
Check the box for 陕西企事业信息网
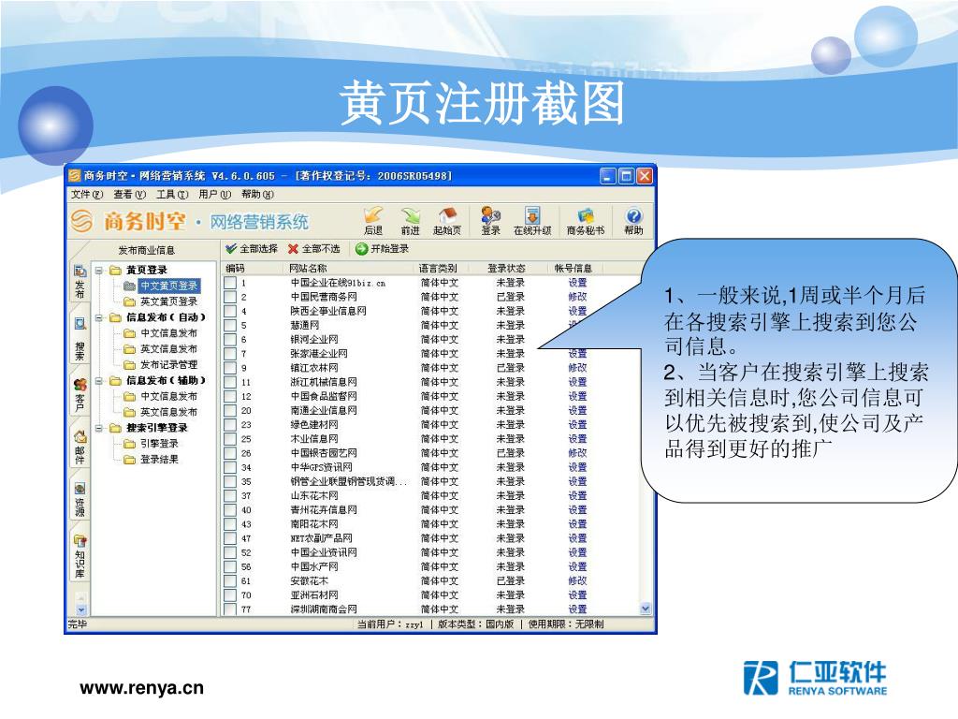coord(230,311)
